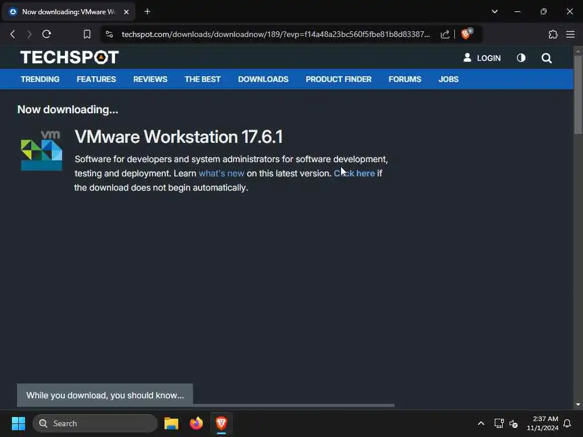Screen dimensions: 583x437
Task: Open the TRENDING menu item
Action: coord(40,79)
